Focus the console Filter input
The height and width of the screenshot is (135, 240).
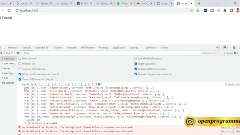112,53
